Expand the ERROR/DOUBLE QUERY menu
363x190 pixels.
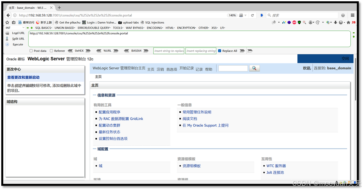pyautogui.click(x=94, y=28)
